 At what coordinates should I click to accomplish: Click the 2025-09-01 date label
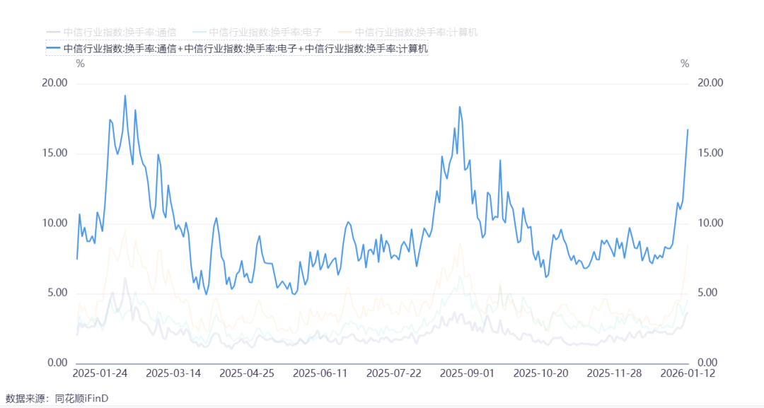468,373
